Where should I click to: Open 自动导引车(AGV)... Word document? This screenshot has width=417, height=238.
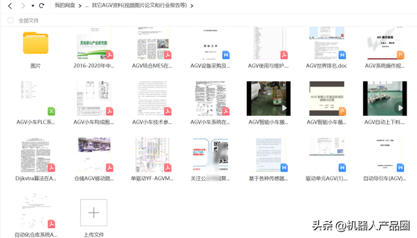pyautogui.click(x=385, y=155)
